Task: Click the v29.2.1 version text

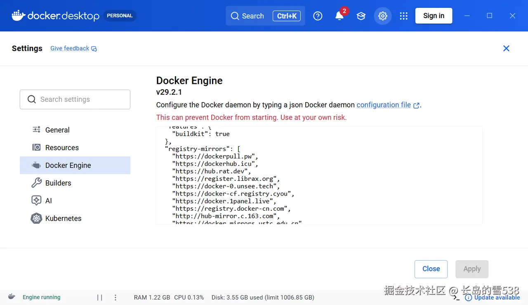Action: (x=169, y=92)
